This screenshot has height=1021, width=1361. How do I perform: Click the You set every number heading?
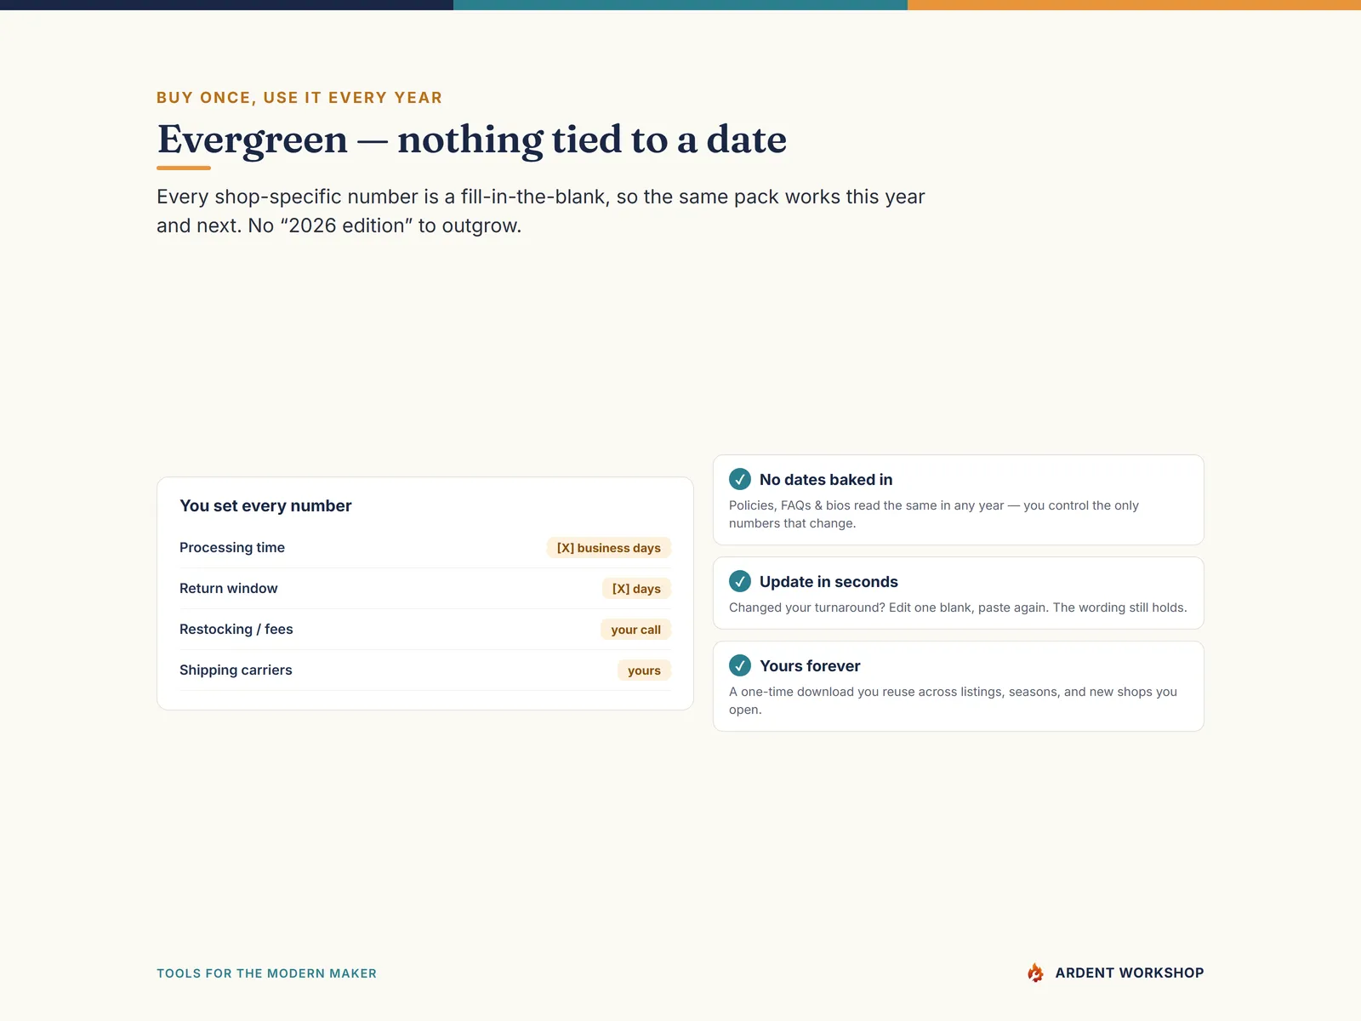tap(265, 505)
